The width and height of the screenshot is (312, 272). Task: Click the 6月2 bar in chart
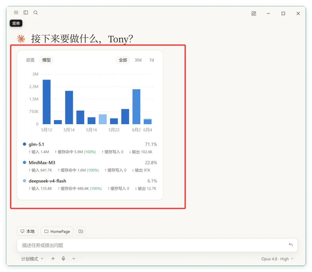coord(136,107)
